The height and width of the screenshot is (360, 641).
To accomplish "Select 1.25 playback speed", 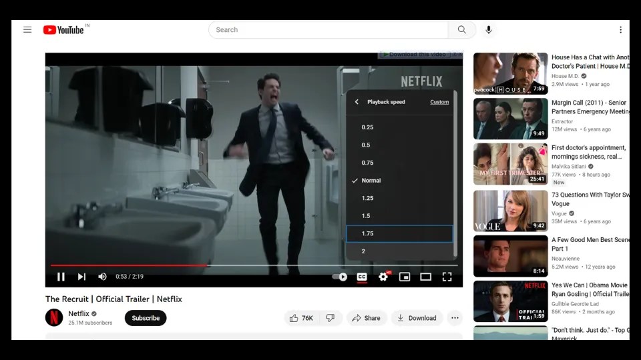I will [399, 198].
